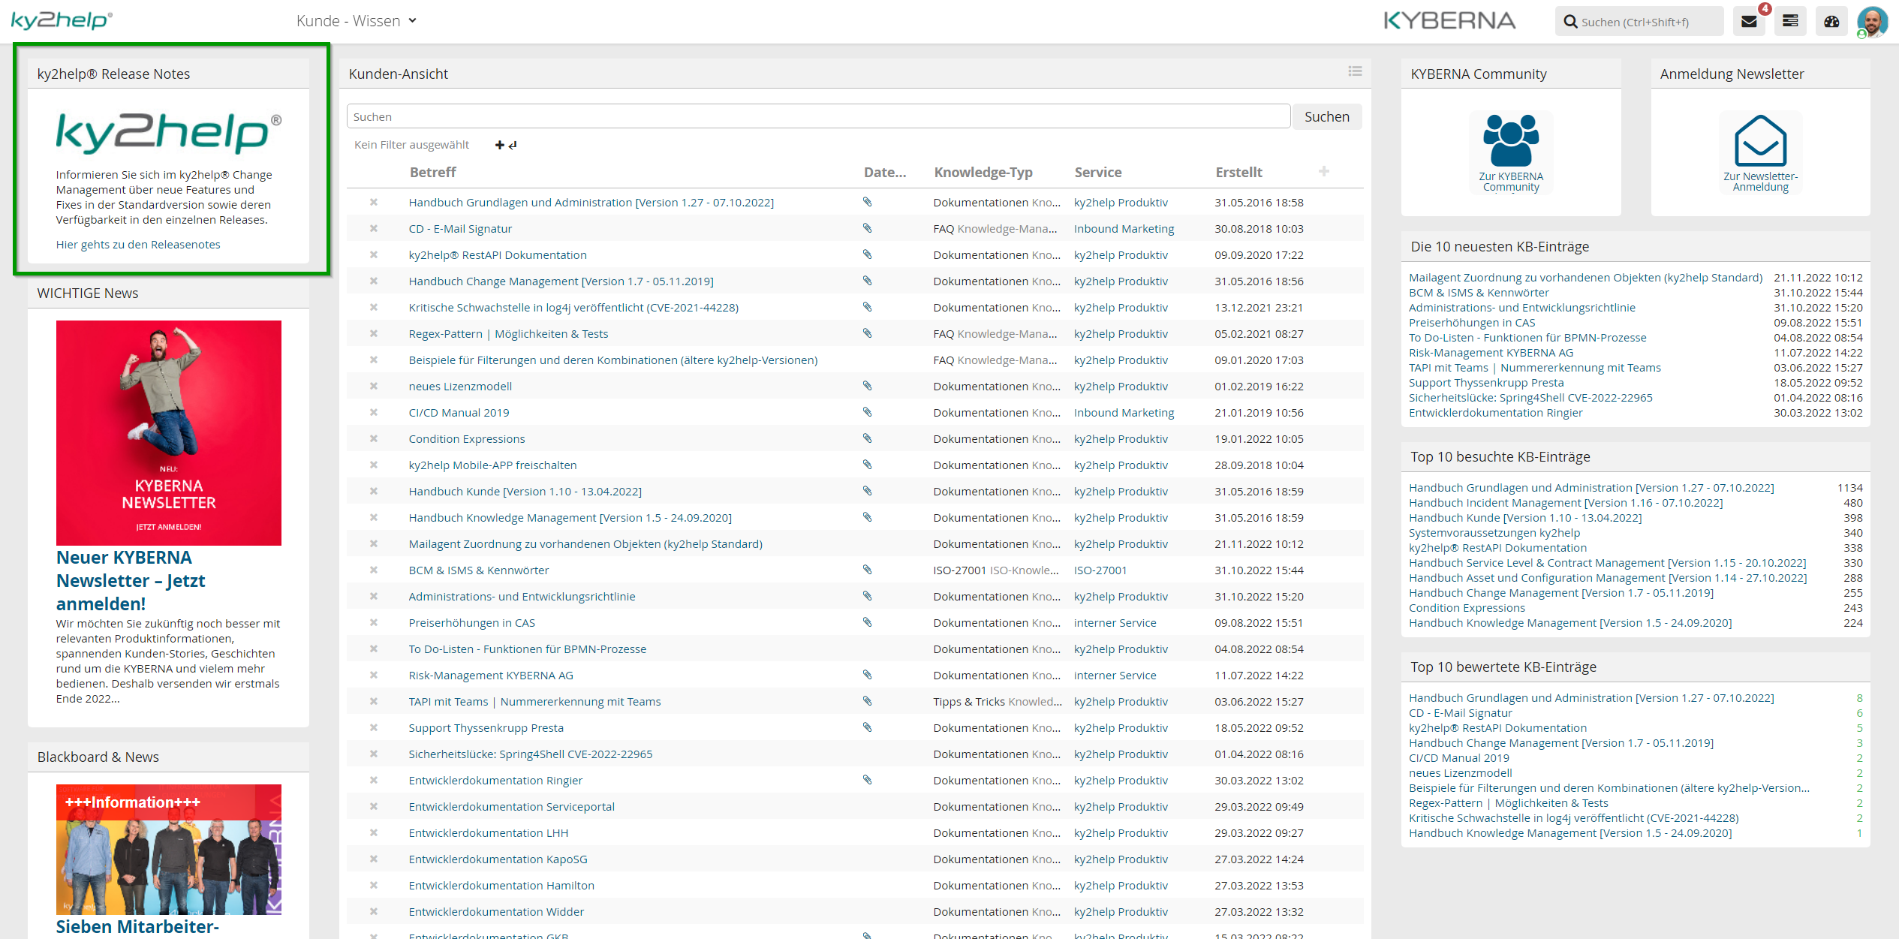
Task: Click Kein Filter ausgewählt text
Action: click(x=411, y=144)
